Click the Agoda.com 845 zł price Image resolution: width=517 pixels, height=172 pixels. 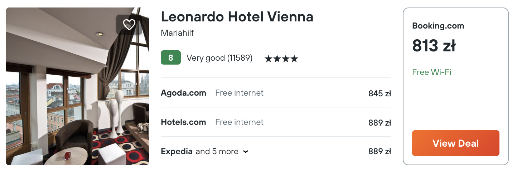pyautogui.click(x=380, y=93)
